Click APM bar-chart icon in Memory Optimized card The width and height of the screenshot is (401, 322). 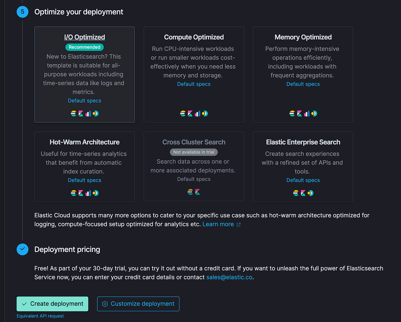point(307,114)
